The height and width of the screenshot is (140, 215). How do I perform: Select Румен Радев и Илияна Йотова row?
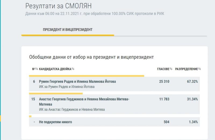114,84
